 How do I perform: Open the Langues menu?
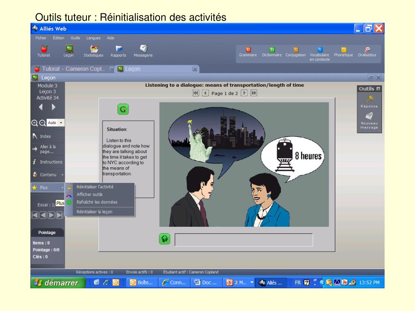pyautogui.click(x=94, y=38)
